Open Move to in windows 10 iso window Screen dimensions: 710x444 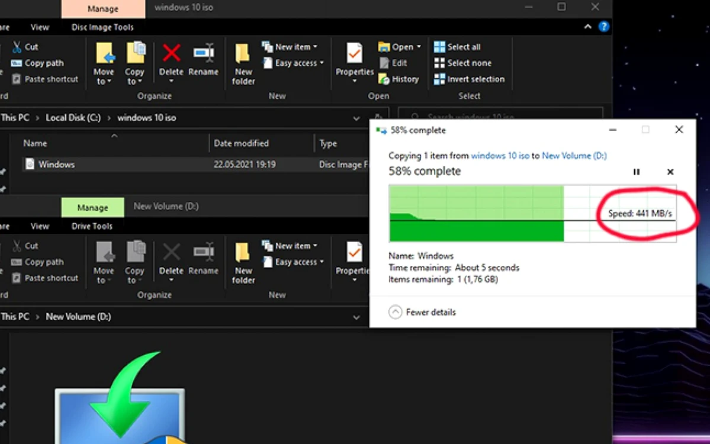[x=104, y=64]
